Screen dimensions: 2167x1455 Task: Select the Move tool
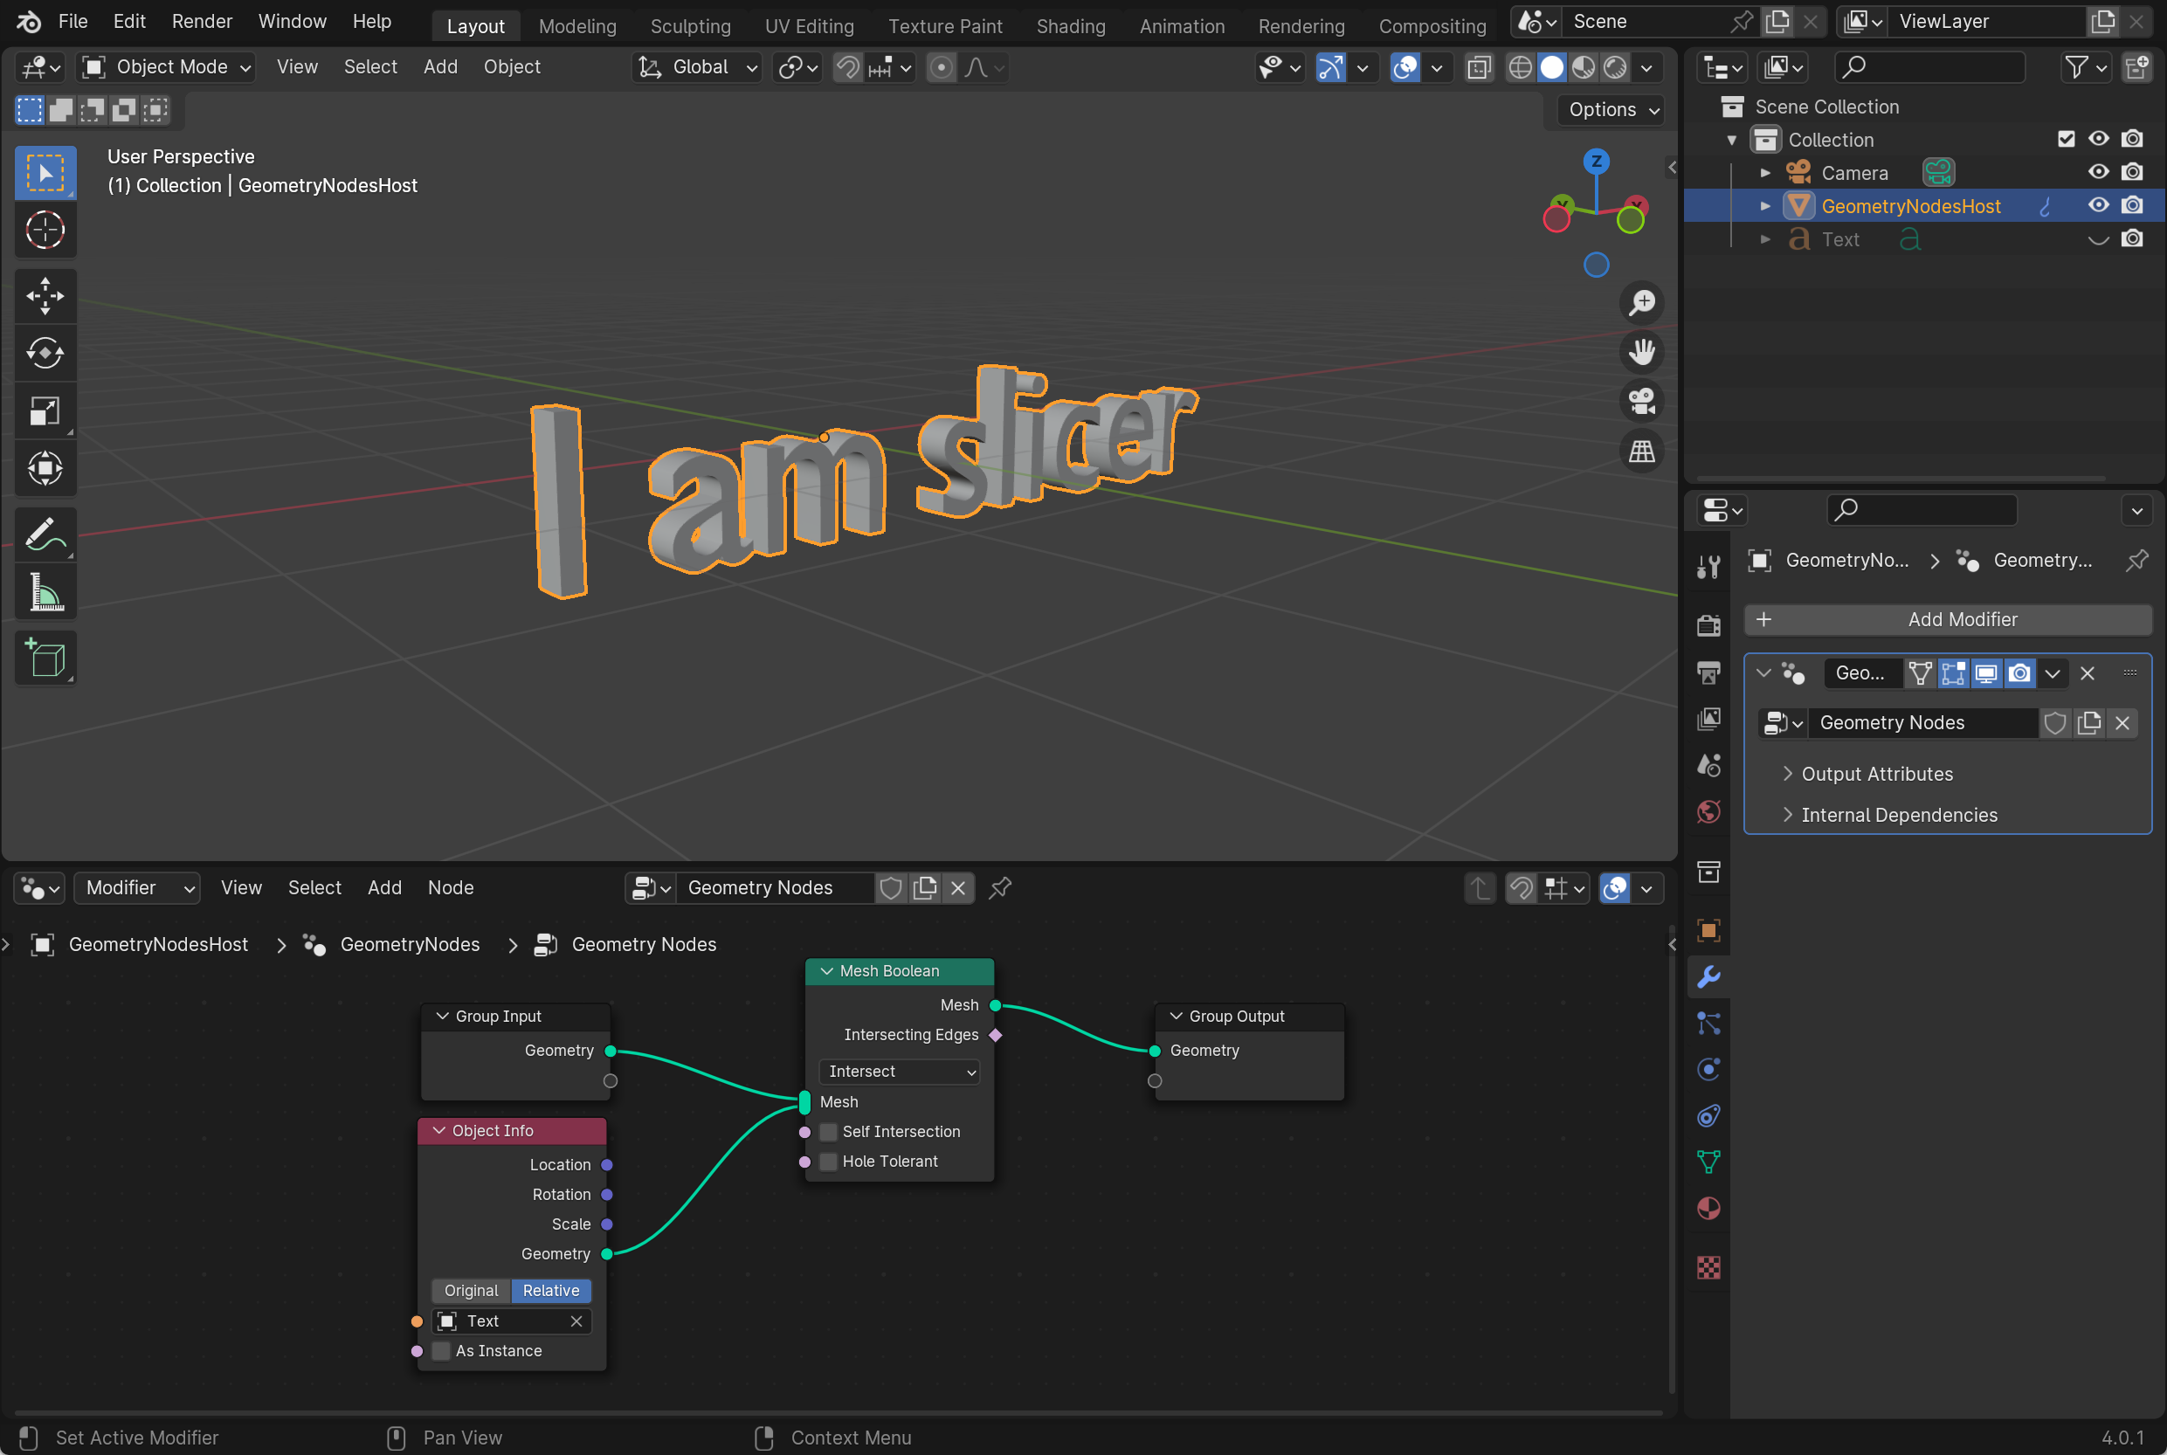pyautogui.click(x=45, y=297)
